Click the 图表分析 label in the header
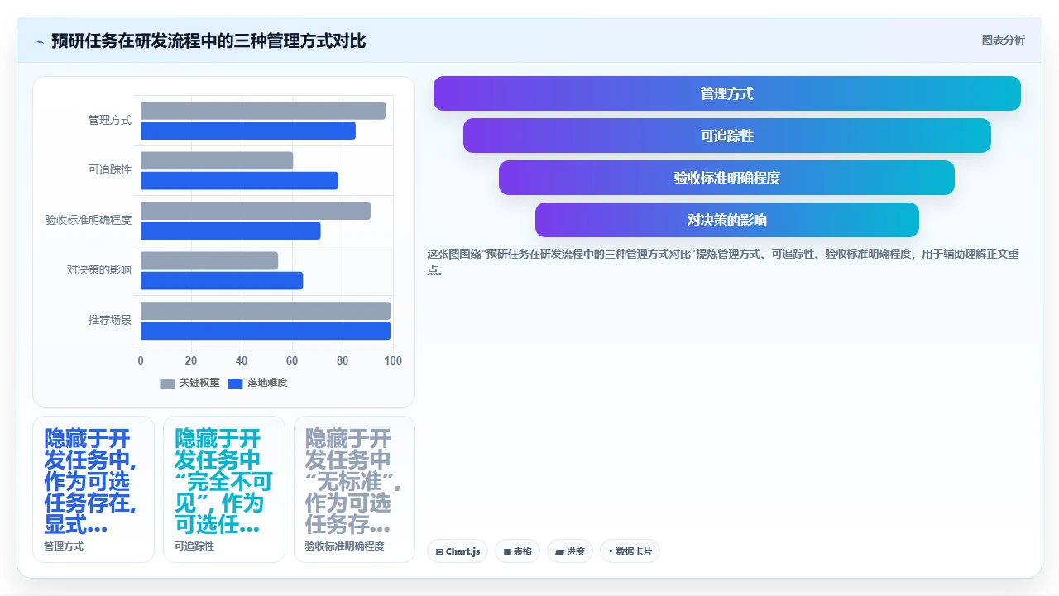1059x596 pixels. coord(1003,41)
